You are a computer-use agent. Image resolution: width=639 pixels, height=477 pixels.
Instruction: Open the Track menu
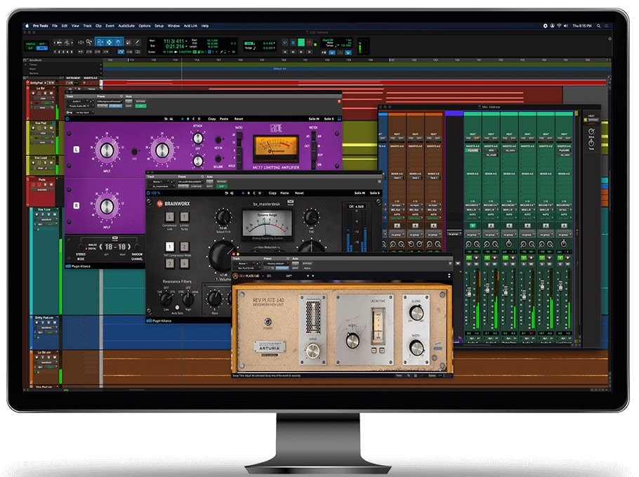87,26
